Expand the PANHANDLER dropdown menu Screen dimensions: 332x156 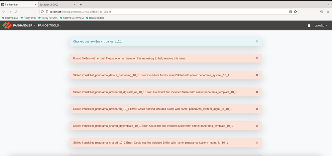24,25
